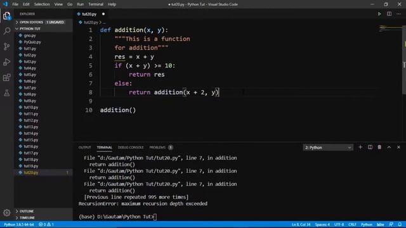The height and width of the screenshot is (228, 406).
Task: Open the Manage gear icon
Action: [7, 213]
